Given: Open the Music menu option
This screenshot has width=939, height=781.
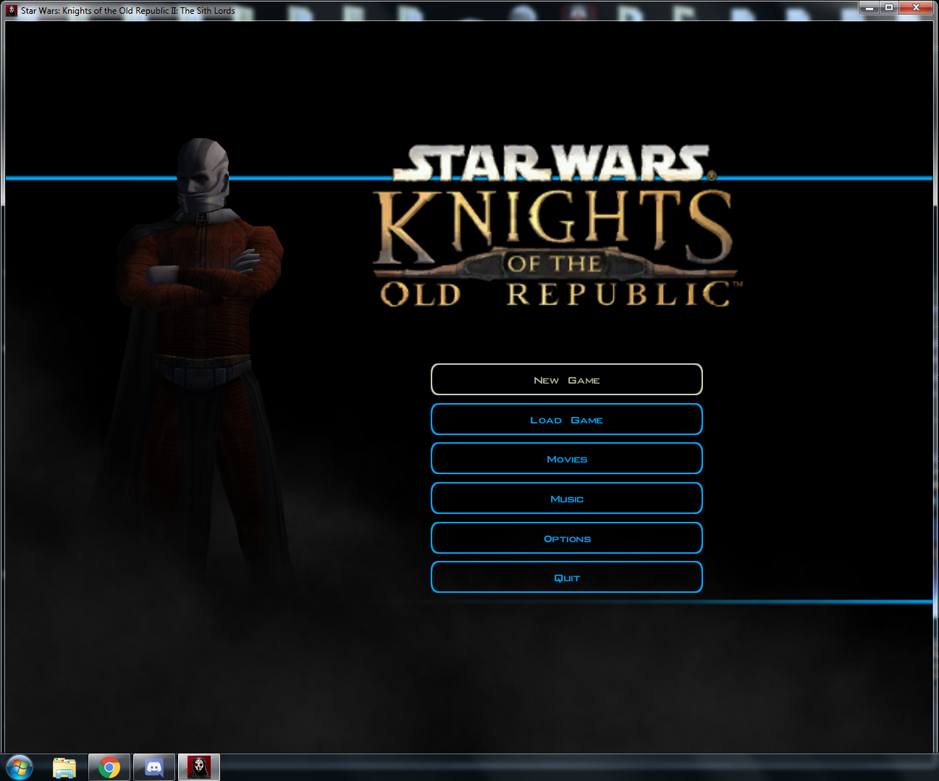Looking at the screenshot, I should pyautogui.click(x=566, y=499).
